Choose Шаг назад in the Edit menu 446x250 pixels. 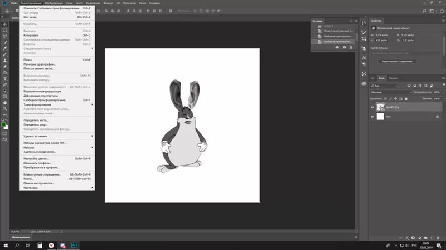tap(57, 17)
